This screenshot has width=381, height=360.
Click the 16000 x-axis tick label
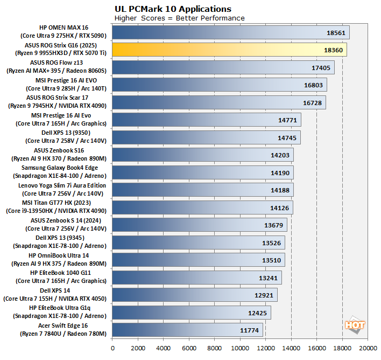point(317,348)
